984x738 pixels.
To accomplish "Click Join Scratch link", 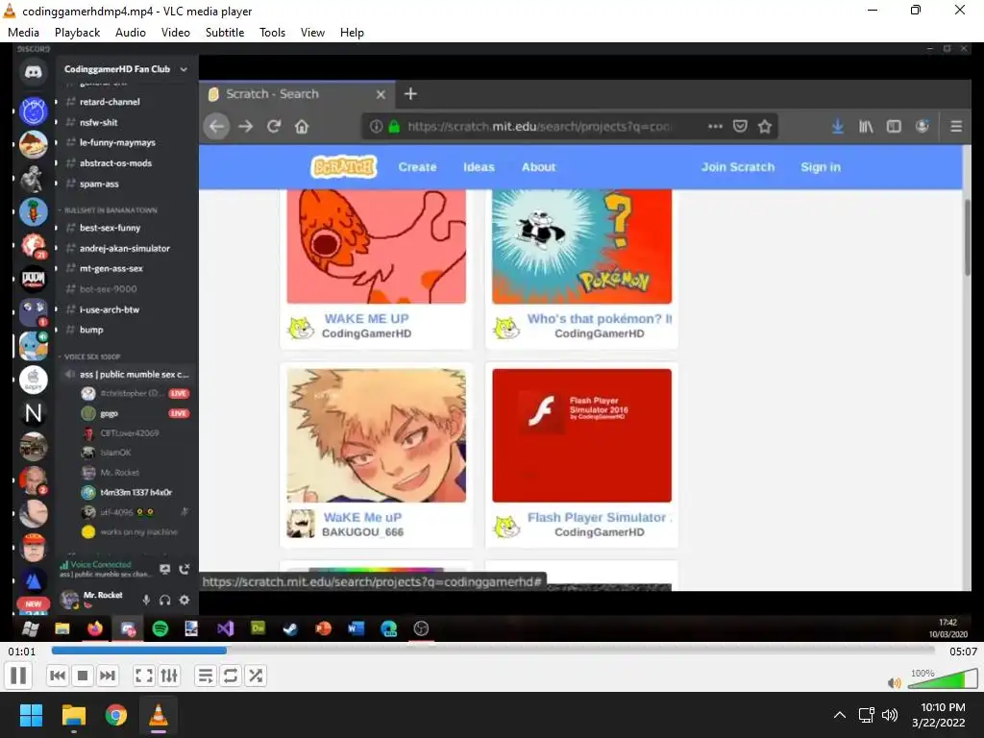I will (738, 167).
